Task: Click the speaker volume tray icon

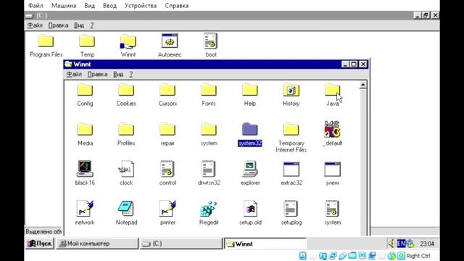Action: coord(391,244)
